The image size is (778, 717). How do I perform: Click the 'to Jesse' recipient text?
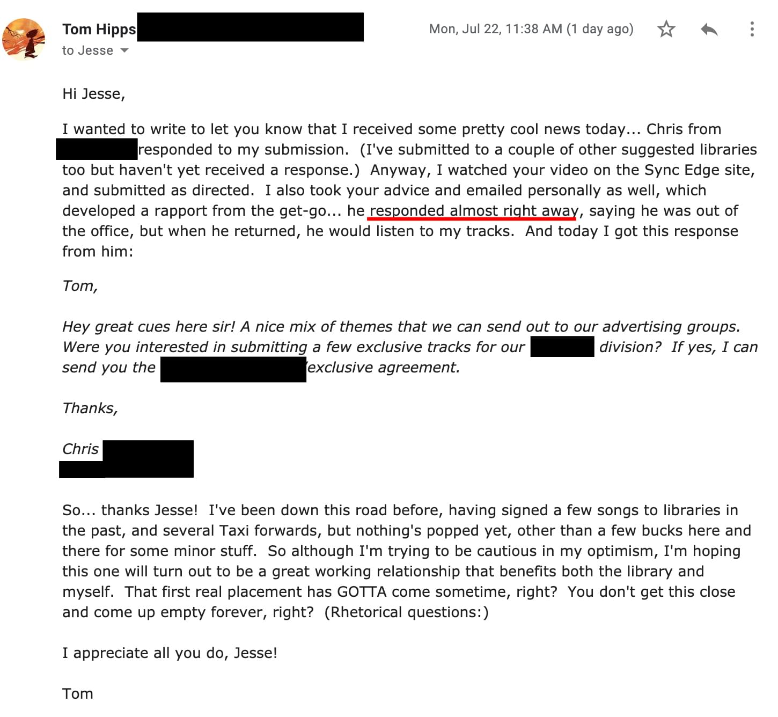coord(88,50)
